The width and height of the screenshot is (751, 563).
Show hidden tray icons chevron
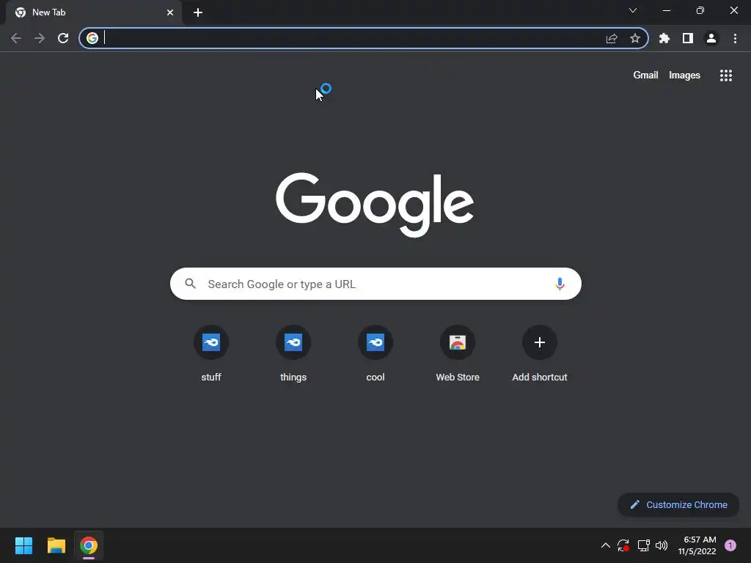pyautogui.click(x=605, y=545)
